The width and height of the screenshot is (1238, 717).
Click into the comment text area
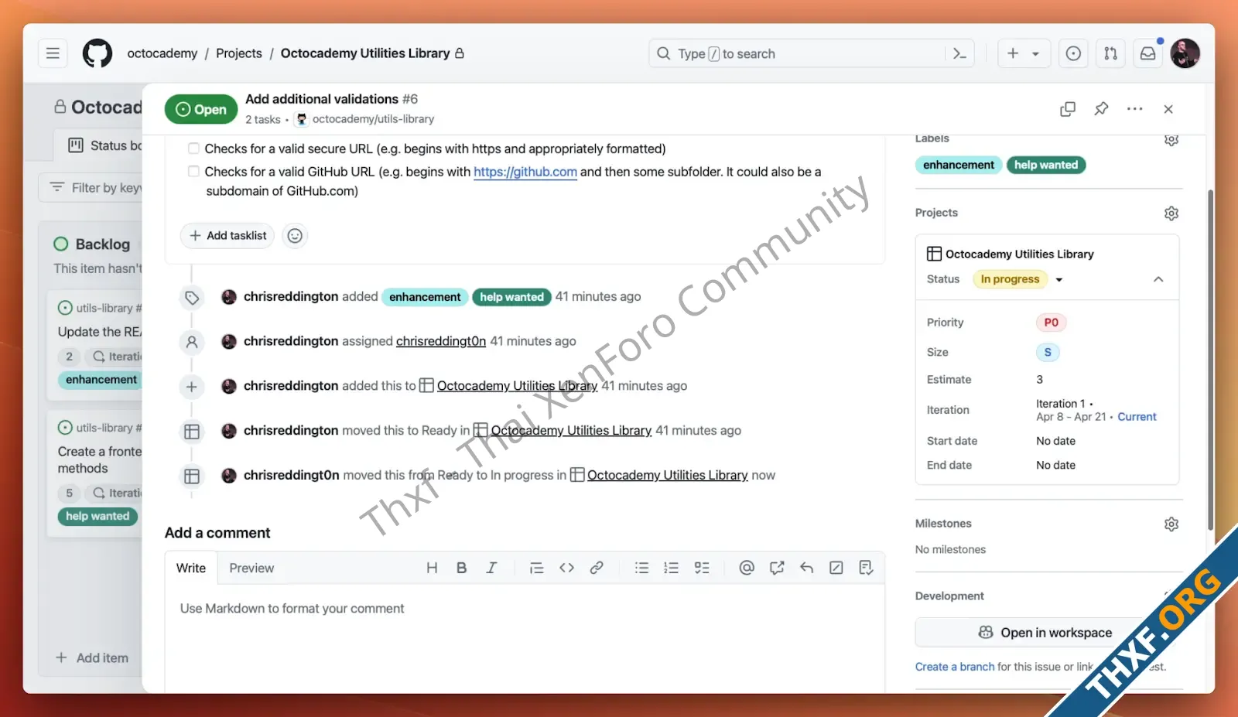coord(525,638)
